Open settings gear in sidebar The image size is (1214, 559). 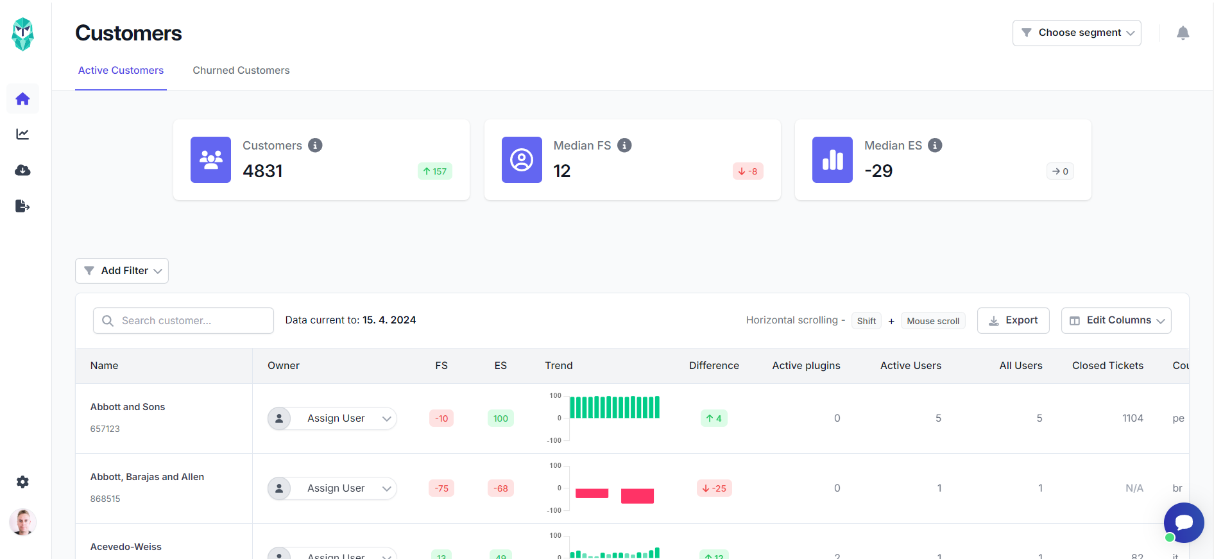tap(22, 482)
